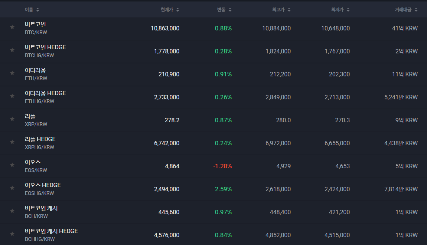Image resolution: width=427 pixels, height=245 pixels.
Task: Select the BCH/KRW ticker text
Action: coord(36,216)
